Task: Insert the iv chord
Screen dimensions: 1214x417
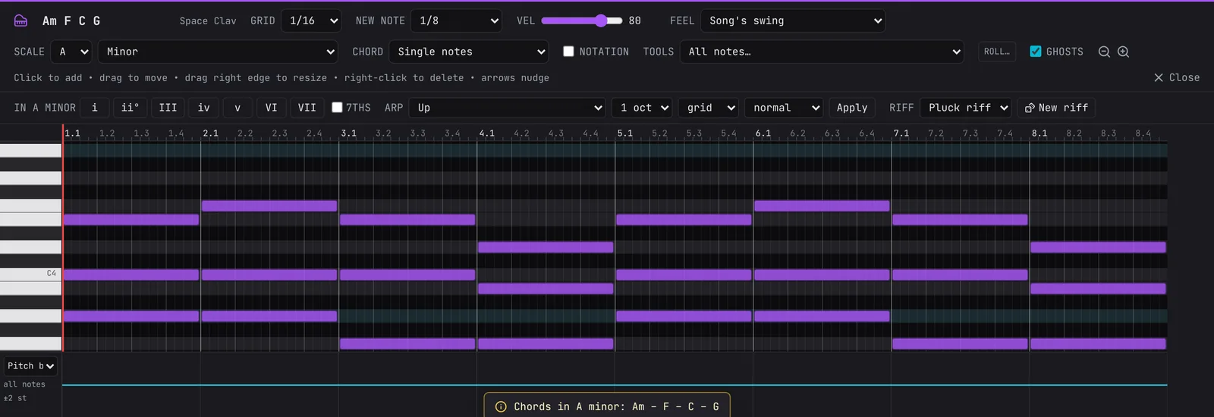Action: coord(204,108)
